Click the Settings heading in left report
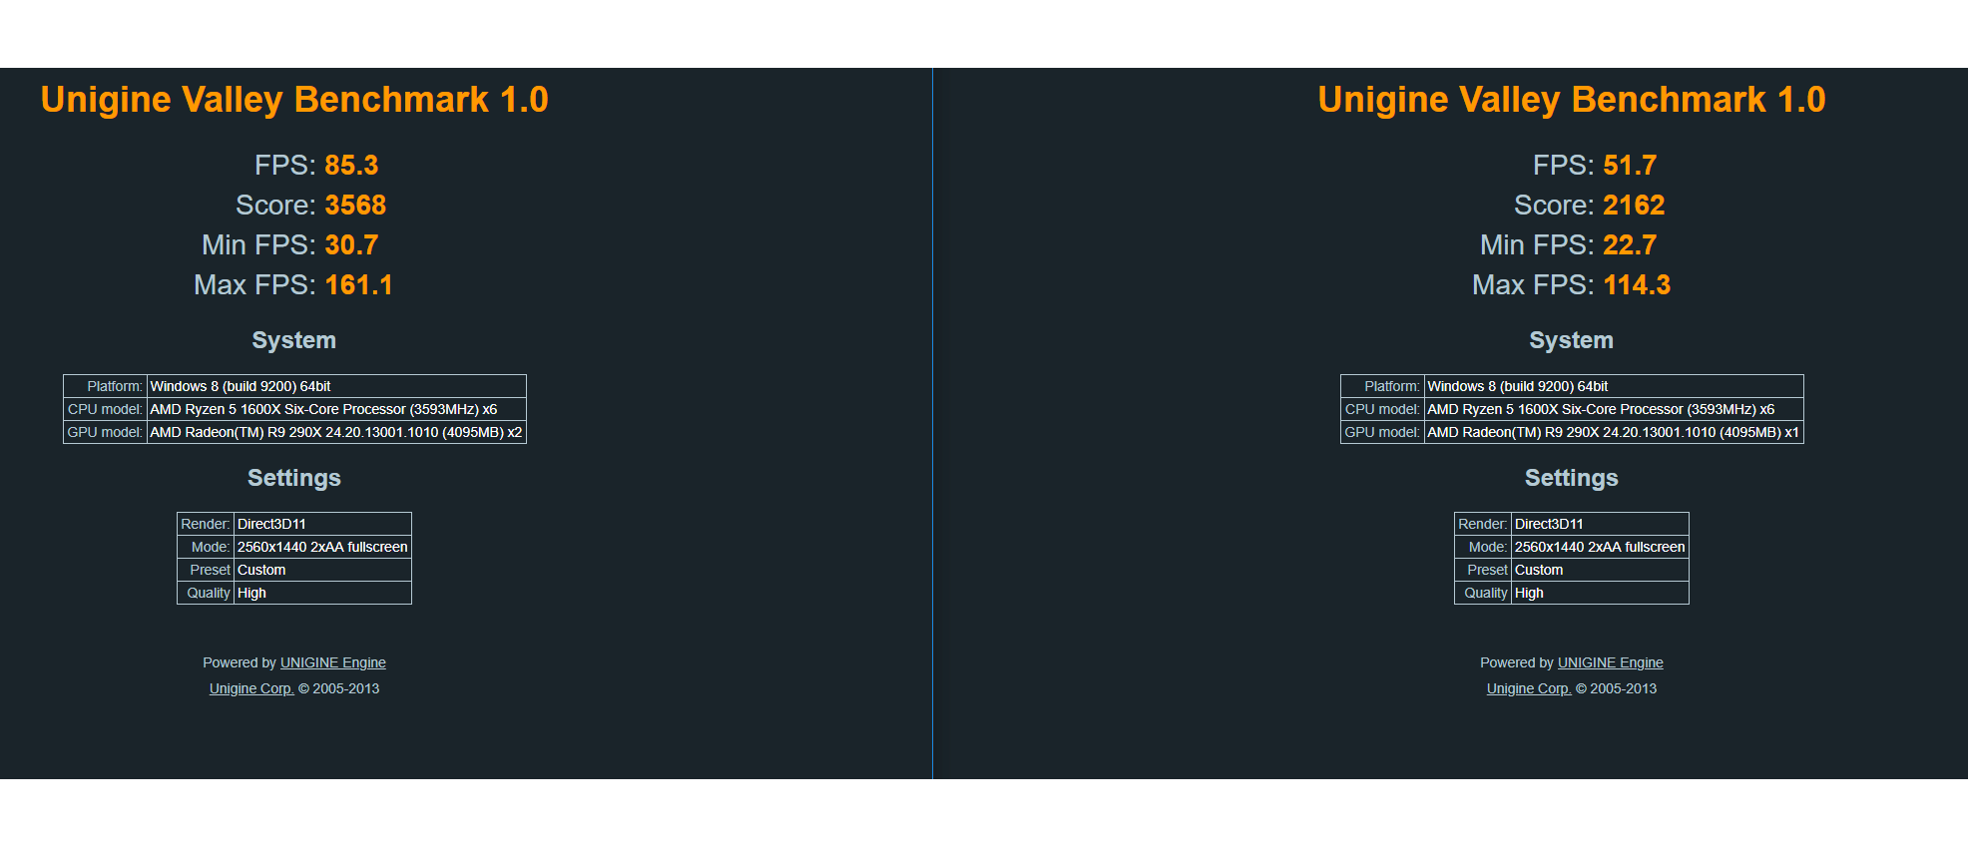The image size is (1968, 862). click(x=294, y=478)
